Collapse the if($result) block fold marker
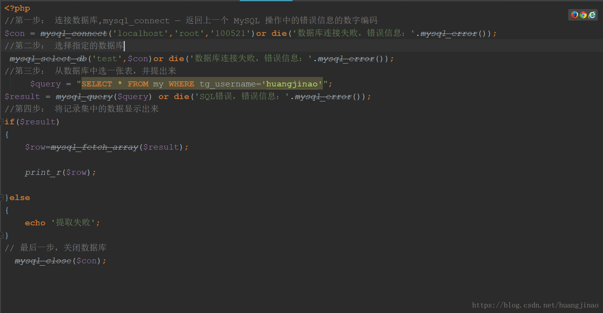The width and height of the screenshot is (603, 313). coord(2,122)
